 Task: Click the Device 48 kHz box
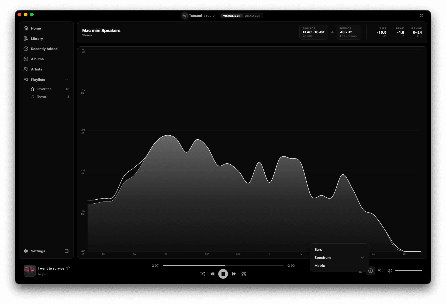(x=349, y=32)
